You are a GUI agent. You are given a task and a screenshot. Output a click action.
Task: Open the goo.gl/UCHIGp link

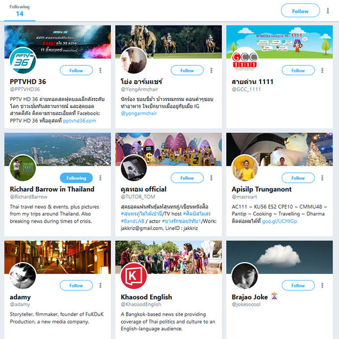pos(279,221)
